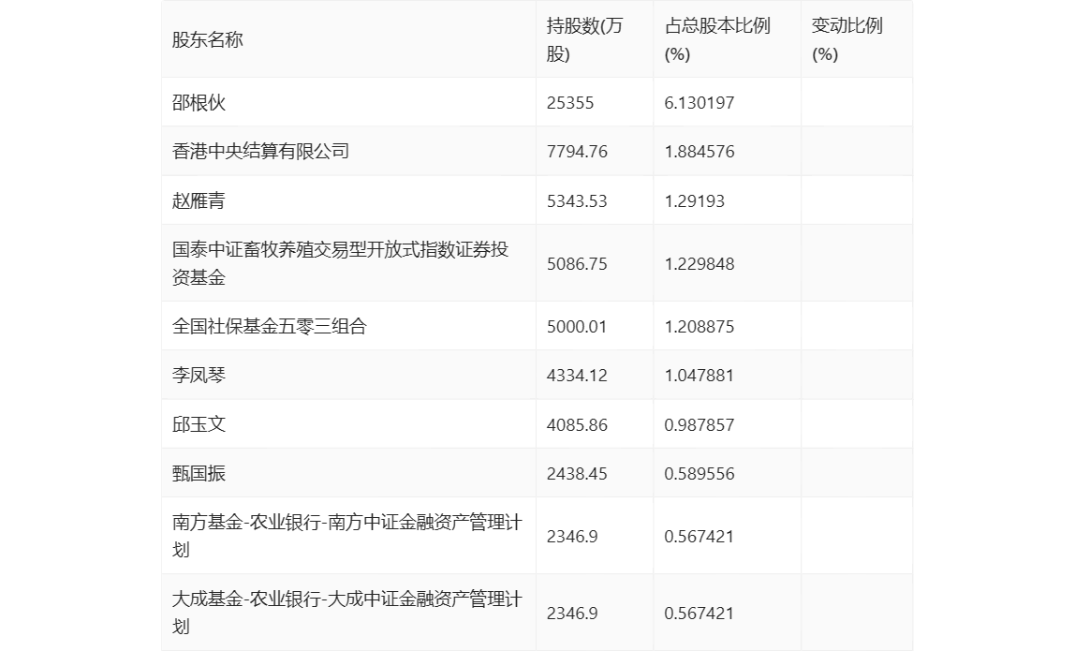Select shareholder name 邵根伙
The width and height of the screenshot is (1075, 651).
199,103
